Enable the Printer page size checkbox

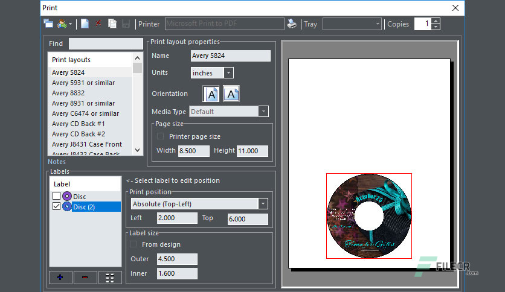coord(161,136)
